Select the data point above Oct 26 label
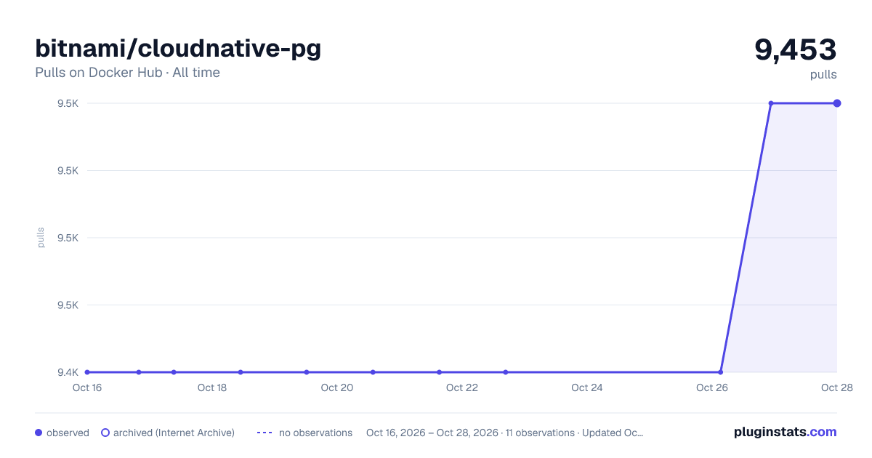This screenshot has width=872, height=458. click(x=721, y=372)
